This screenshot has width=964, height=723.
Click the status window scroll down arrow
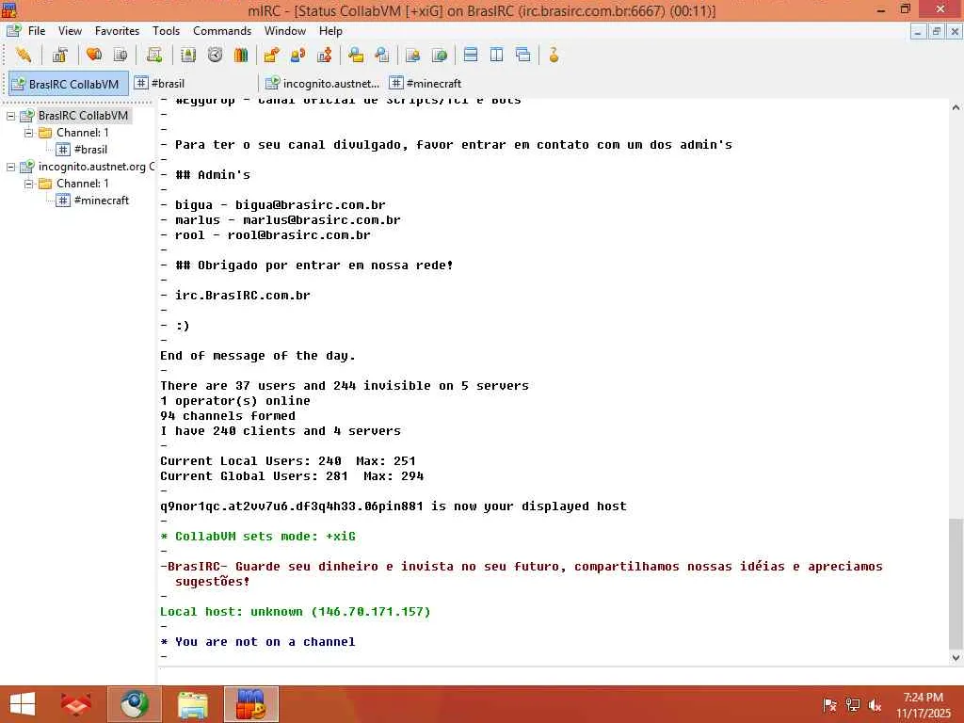[x=956, y=657]
